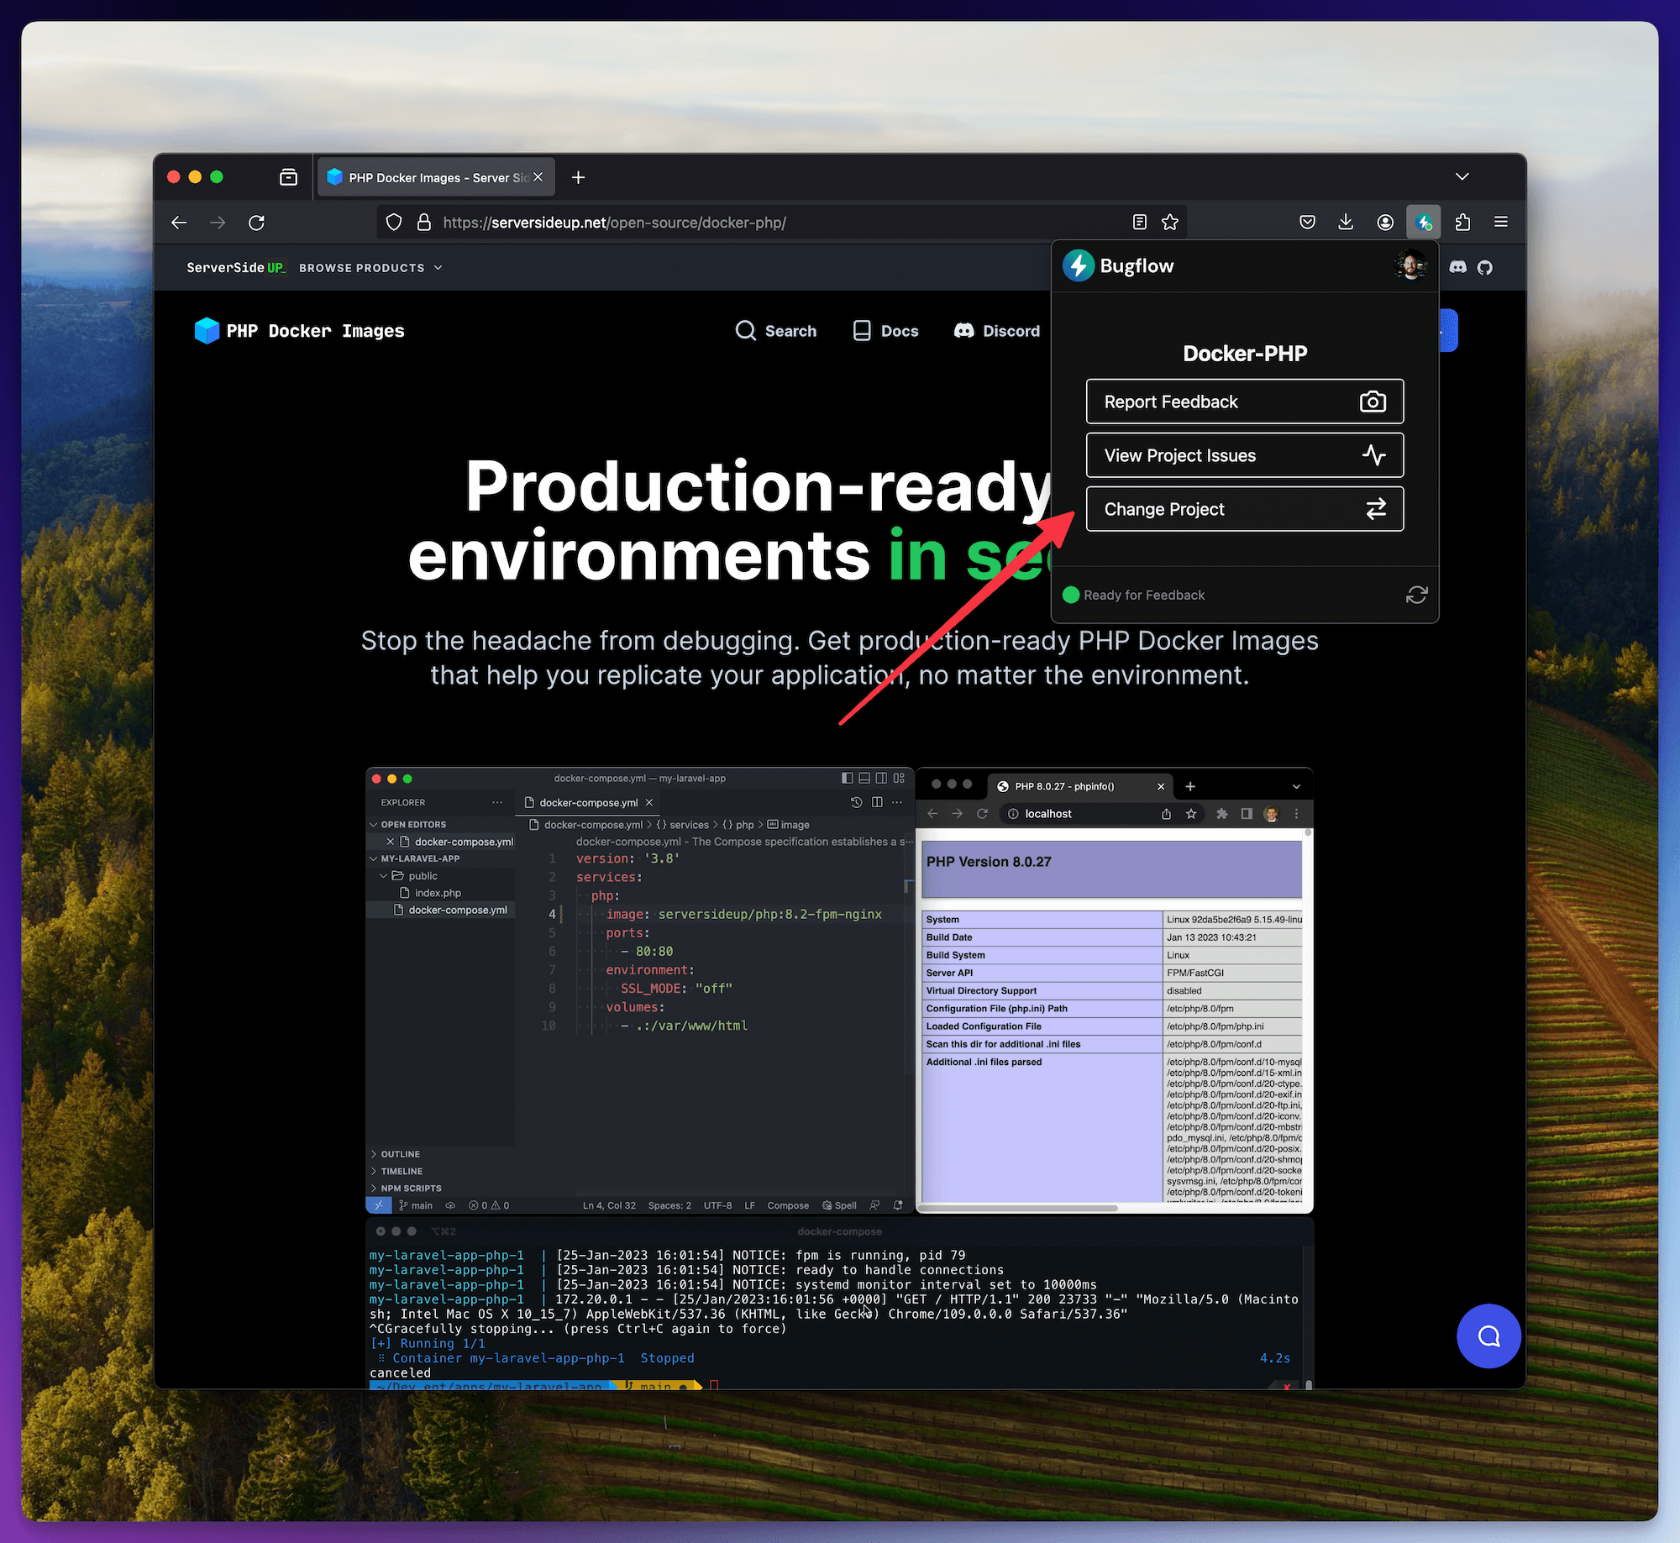Open the Firefox extensions puzzle icon
This screenshot has height=1543, width=1680.
1462,223
